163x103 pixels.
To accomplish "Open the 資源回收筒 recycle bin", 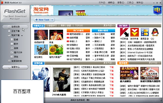I will tap(15, 61).
